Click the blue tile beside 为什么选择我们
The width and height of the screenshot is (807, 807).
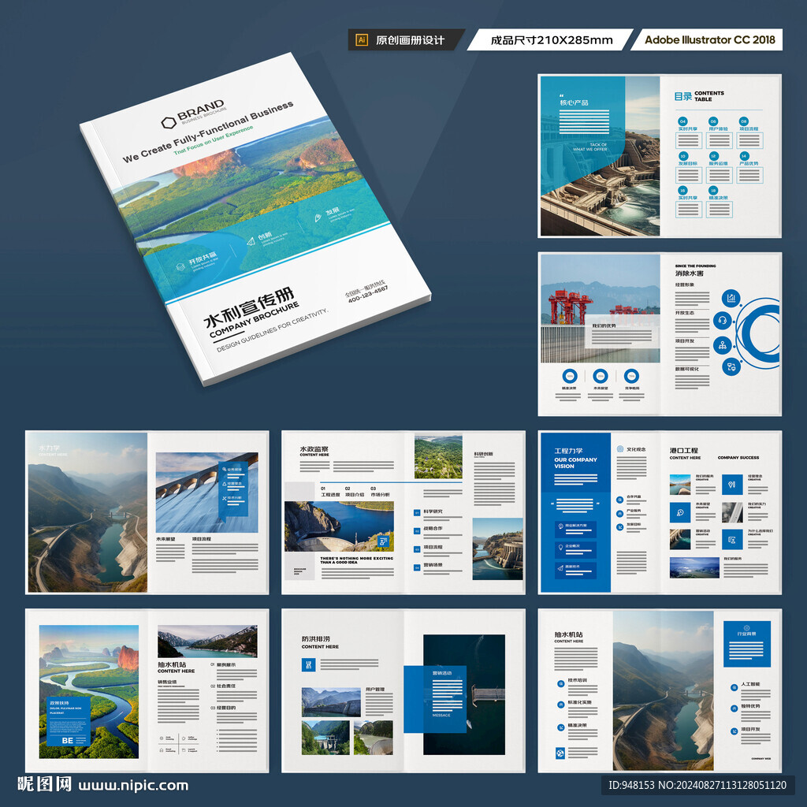732,539
